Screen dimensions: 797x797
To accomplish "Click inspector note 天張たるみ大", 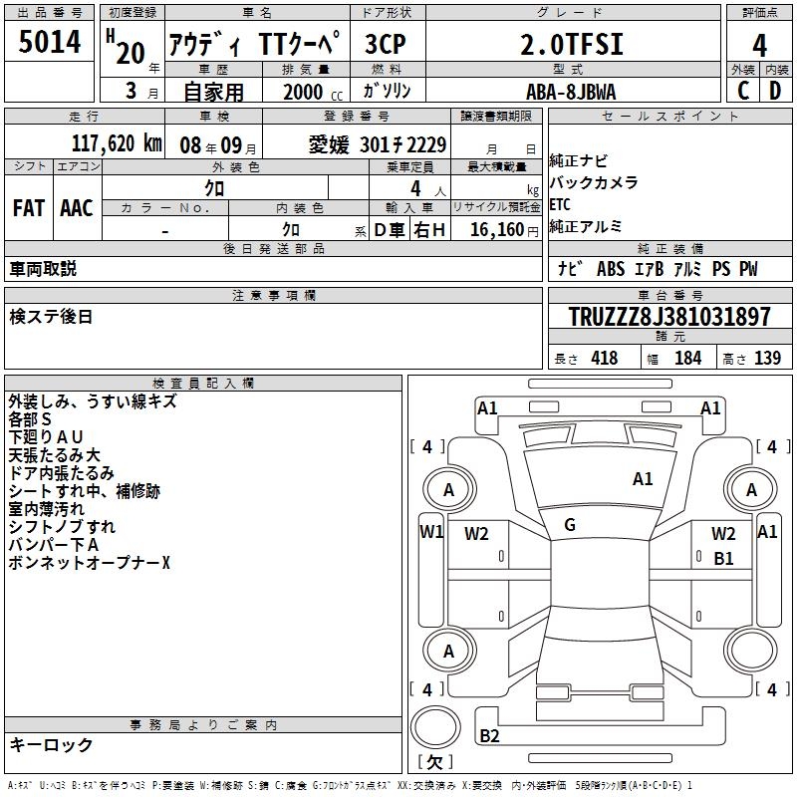I will [x=55, y=455].
